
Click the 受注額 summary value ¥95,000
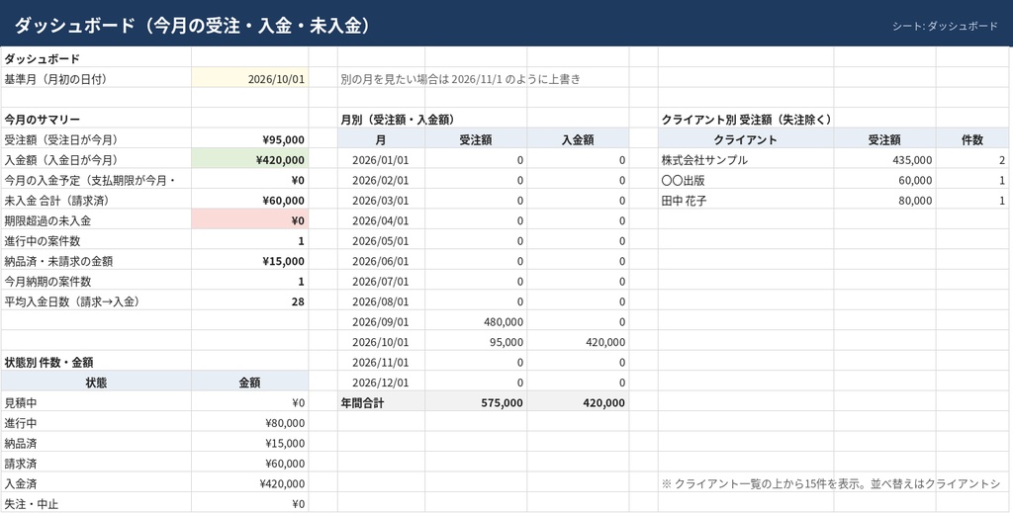[x=250, y=140]
